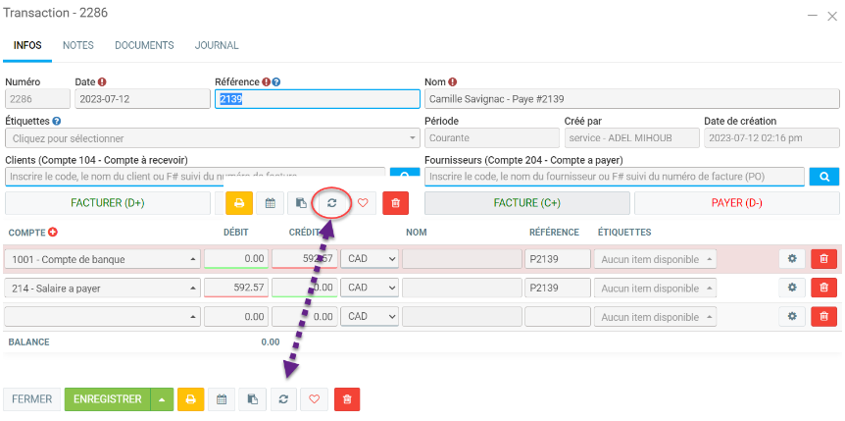Click into the Référence field containing 2139

[x=316, y=99]
